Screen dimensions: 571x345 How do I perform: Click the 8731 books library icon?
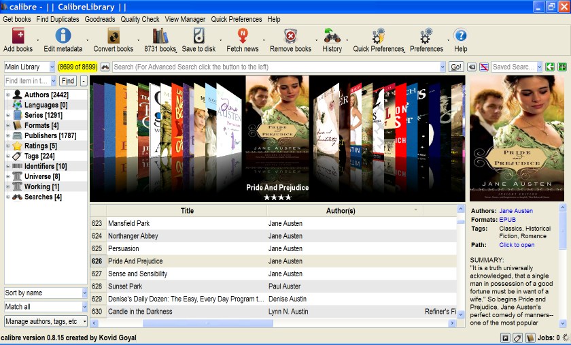pyautogui.click(x=160, y=36)
